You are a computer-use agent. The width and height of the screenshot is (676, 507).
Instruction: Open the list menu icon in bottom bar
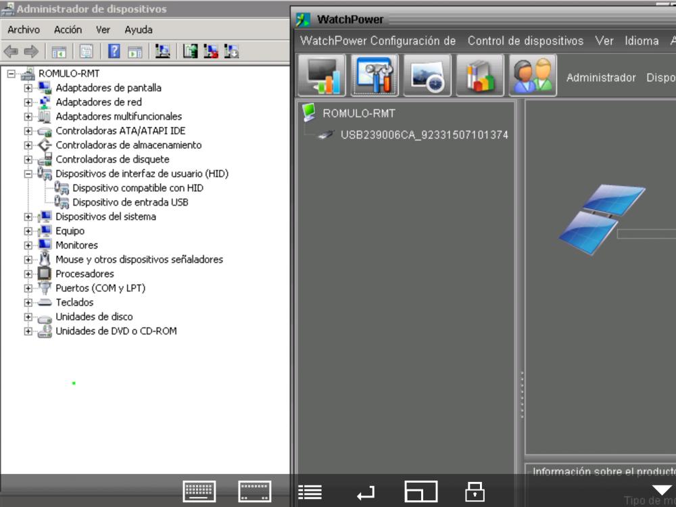click(x=310, y=492)
